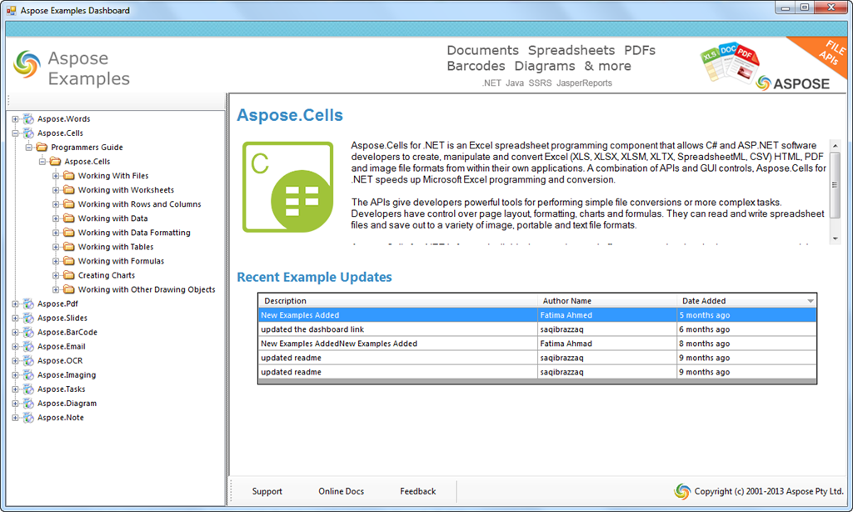Click the Aspose.Cells node icon

click(x=28, y=133)
